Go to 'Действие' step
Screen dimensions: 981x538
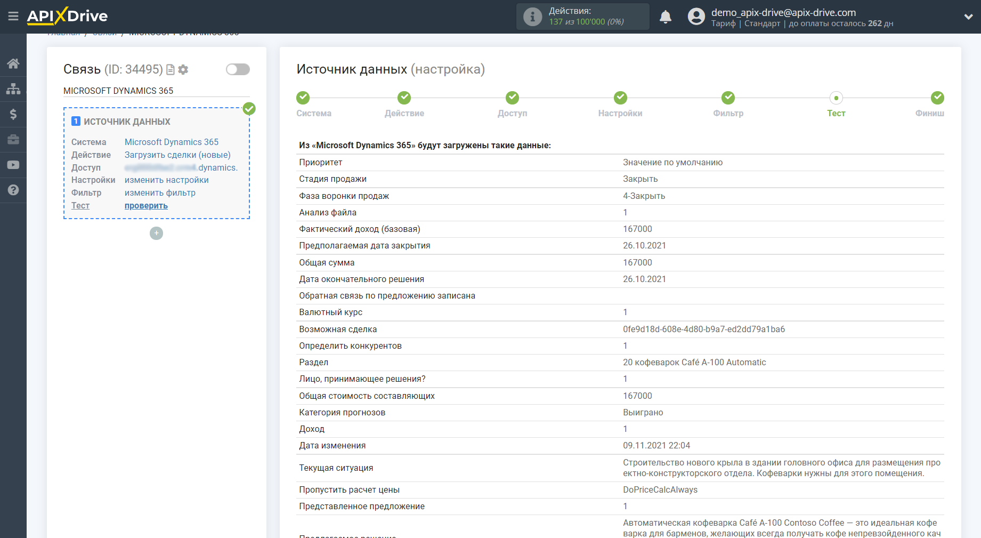click(x=404, y=98)
